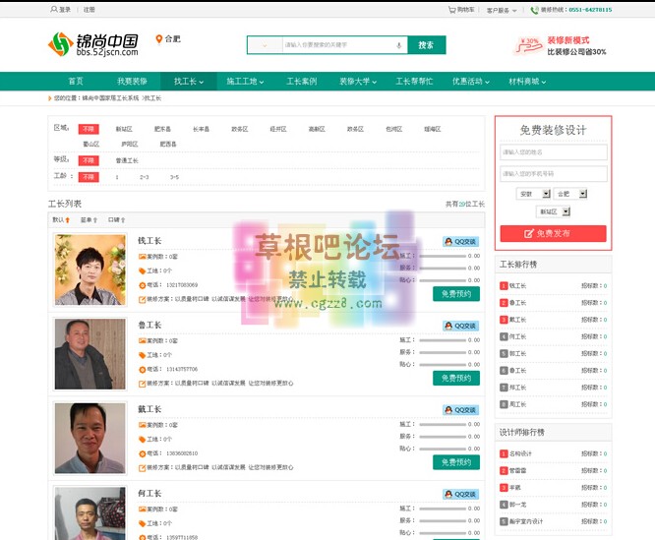655x540 pixels.
Task: Open the shopping cart icon 购物车
Action: pos(451,10)
